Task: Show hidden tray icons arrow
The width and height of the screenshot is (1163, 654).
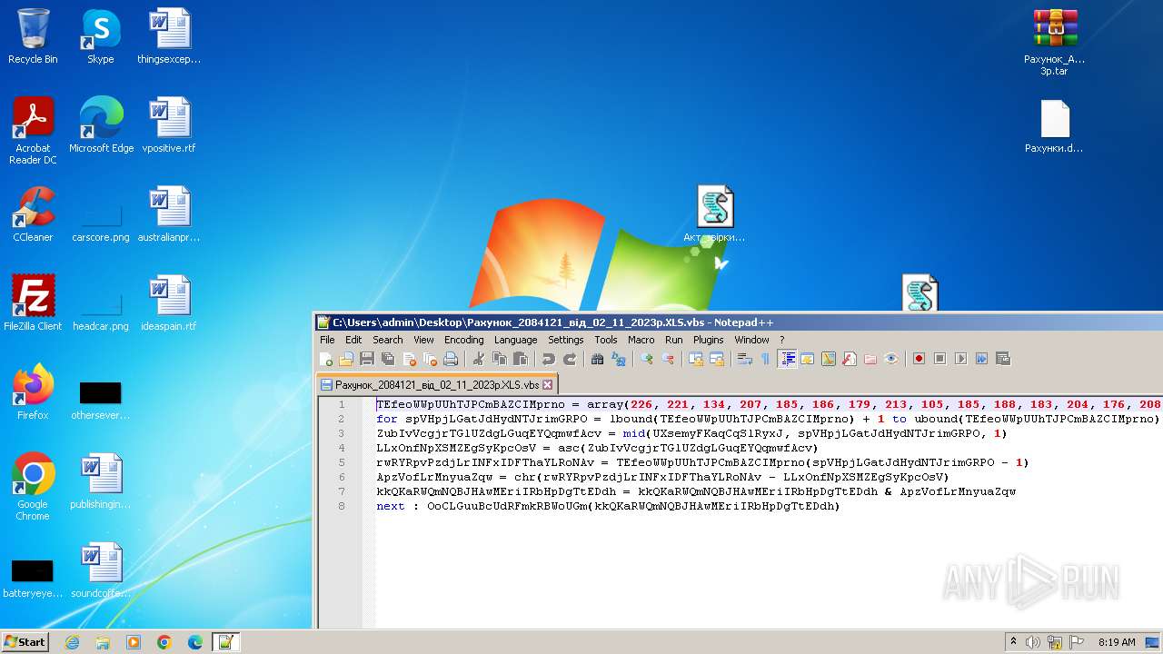Action: (1013, 642)
